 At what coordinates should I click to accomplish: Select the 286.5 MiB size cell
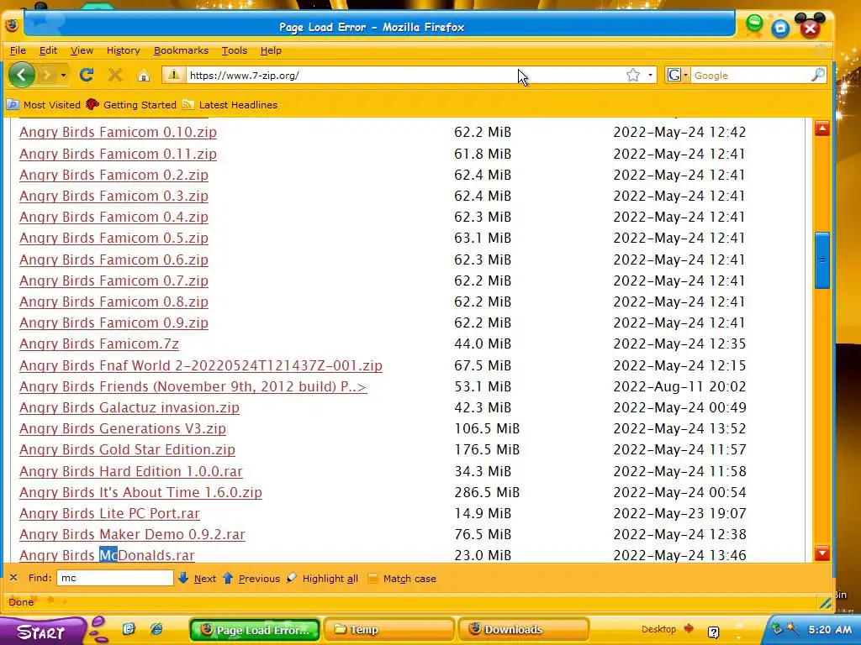point(487,492)
